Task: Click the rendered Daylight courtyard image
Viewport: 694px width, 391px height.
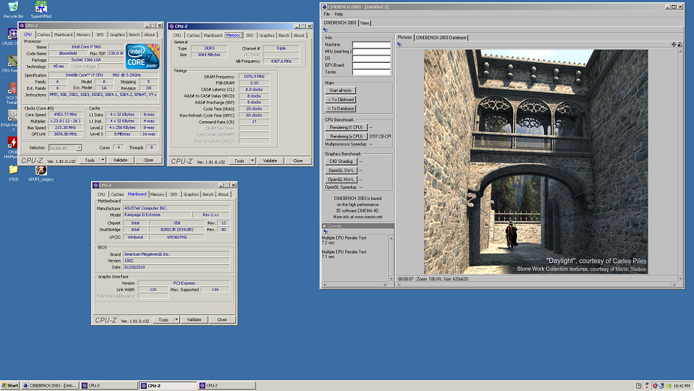Action: (x=535, y=162)
